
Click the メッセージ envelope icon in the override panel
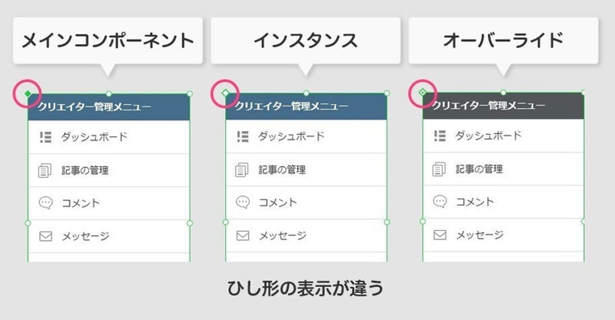(x=439, y=235)
